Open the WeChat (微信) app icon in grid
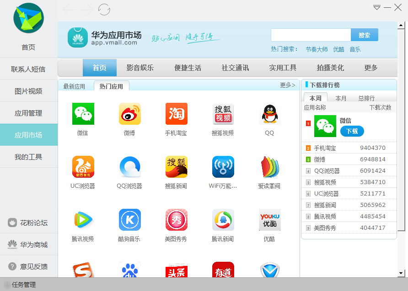 tap(83, 114)
